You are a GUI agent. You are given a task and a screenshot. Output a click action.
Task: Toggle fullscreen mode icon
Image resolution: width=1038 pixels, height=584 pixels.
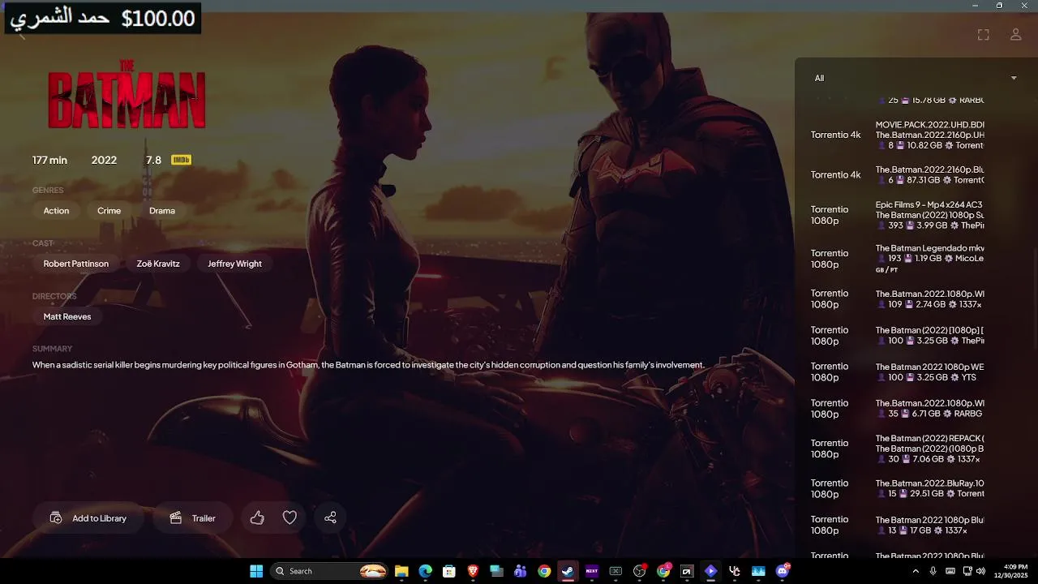pyautogui.click(x=983, y=34)
